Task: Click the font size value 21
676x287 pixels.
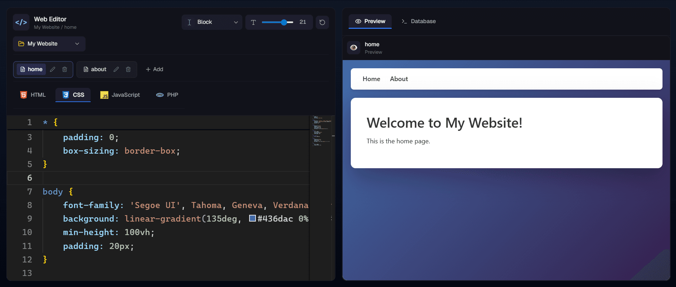Action: (x=303, y=22)
